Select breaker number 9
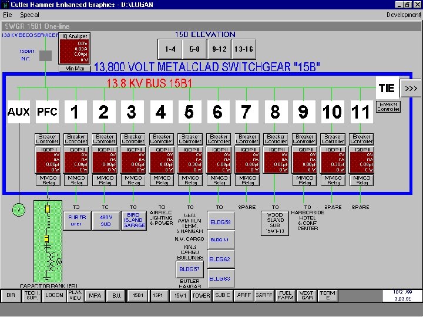Viewport: 423px width, 317px height. tap(304, 112)
